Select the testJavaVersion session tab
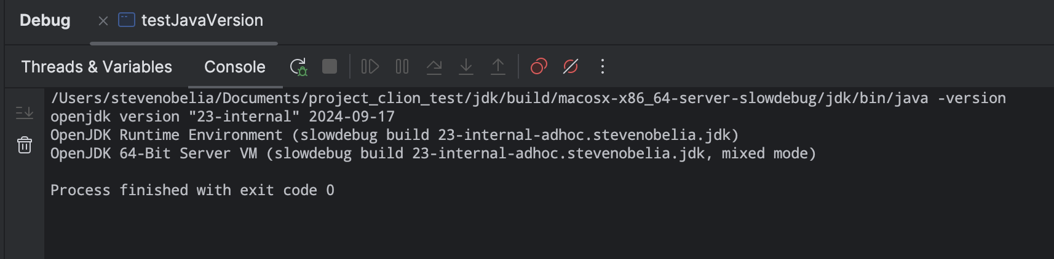Screen dimensions: 1054x259 pos(202,20)
